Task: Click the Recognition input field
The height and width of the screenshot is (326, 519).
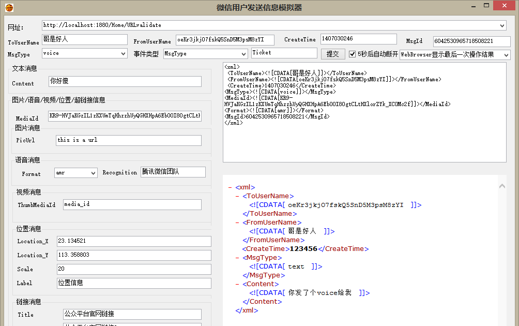Action: pyautogui.click(x=173, y=172)
